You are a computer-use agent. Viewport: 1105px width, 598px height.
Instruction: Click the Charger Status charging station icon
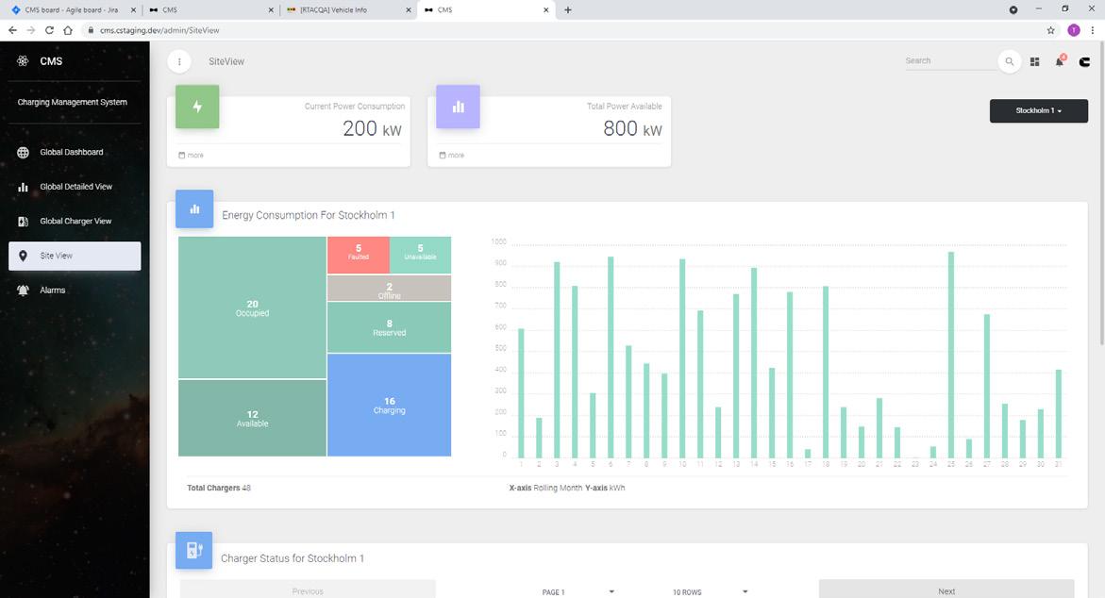click(x=193, y=550)
